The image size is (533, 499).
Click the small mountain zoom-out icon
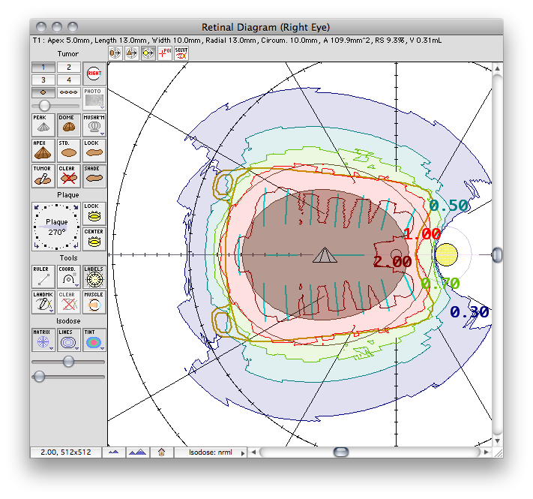click(113, 452)
